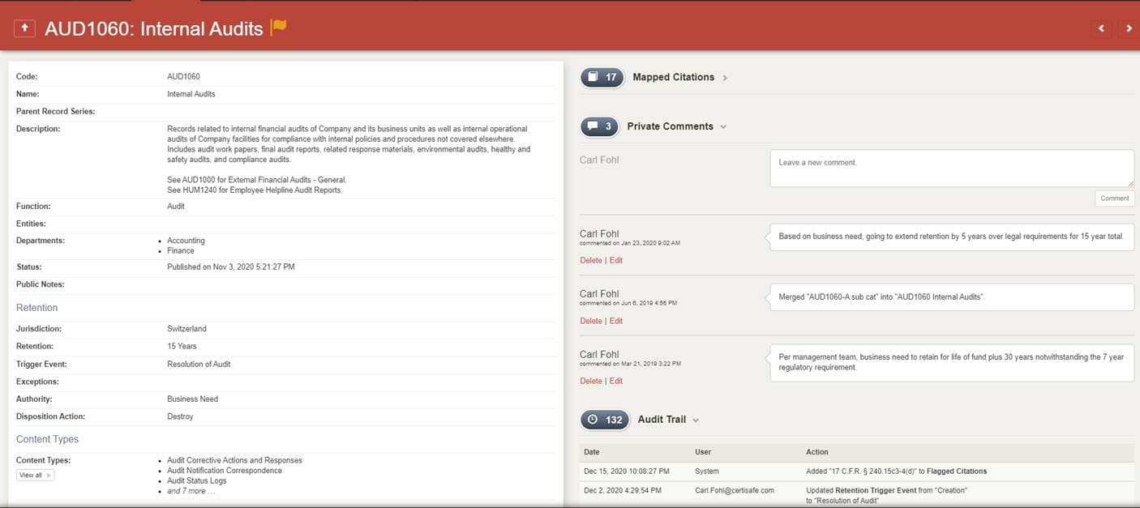Edit the Jan 23, 2020 comment
1140x508 pixels.
point(616,260)
